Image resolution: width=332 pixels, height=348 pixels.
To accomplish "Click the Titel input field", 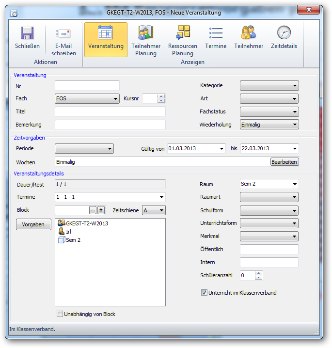I will [x=110, y=111].
